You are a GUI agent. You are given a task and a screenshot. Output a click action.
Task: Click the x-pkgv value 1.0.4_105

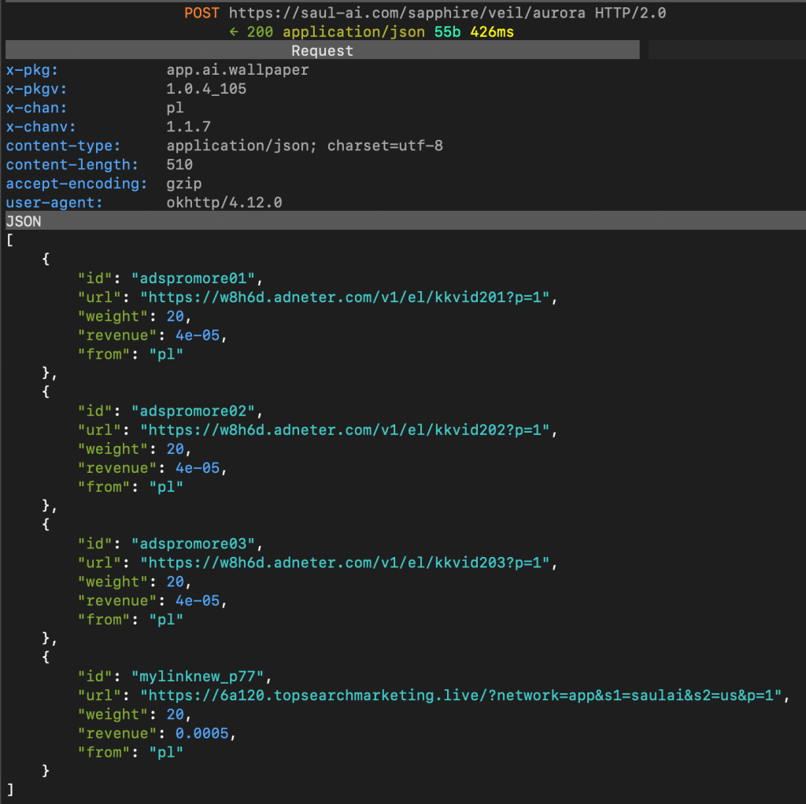click(206, 89)
